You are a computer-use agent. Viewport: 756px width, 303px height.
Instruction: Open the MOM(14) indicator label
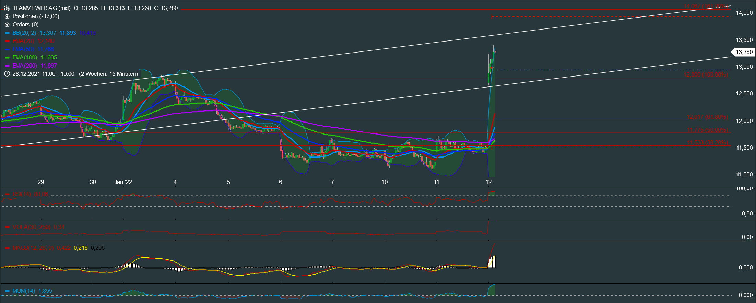24,291
